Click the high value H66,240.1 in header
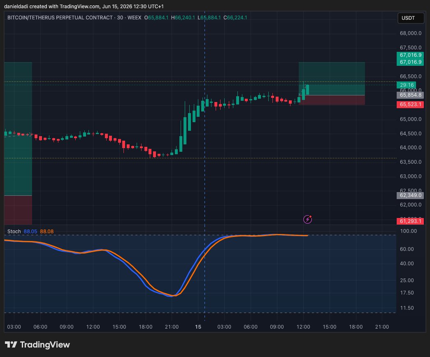Image resolution: width=430 pixels, height=357 pixels. [183, 18]
